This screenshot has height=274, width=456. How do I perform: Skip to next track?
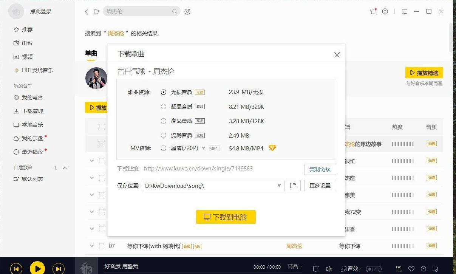[x=58, y=269]
